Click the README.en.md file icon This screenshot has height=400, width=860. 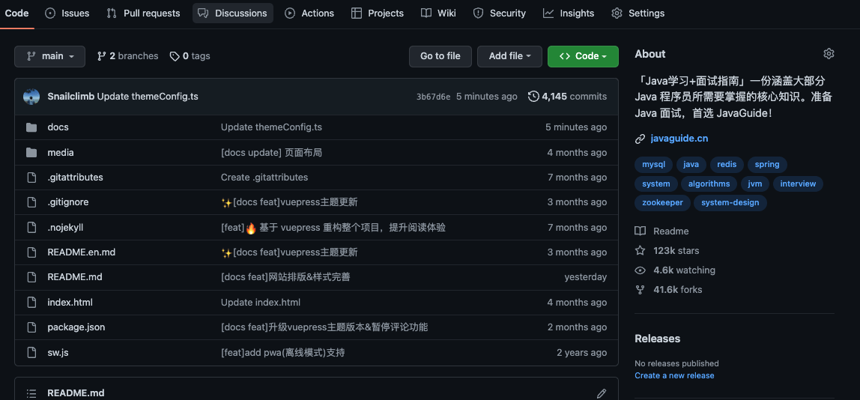tap(31, 252)
